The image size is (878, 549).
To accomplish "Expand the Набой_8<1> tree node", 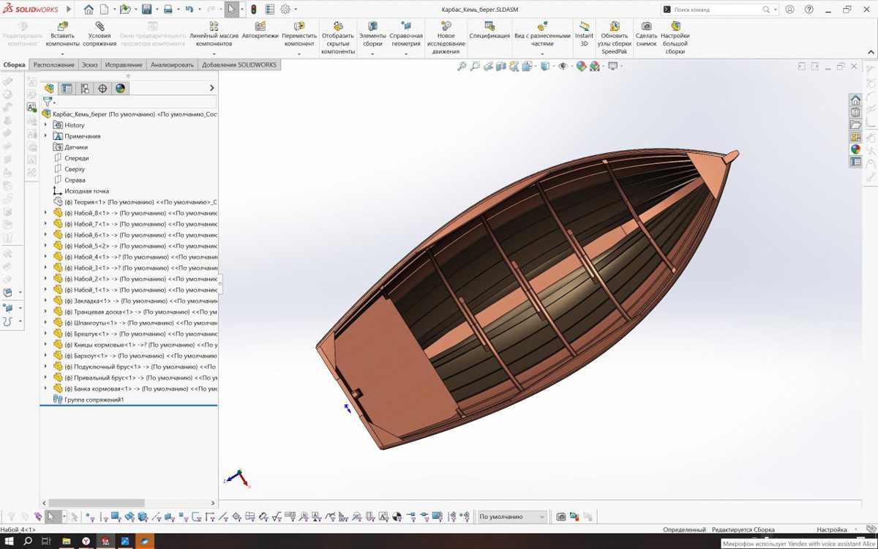I will pos(45,213).
